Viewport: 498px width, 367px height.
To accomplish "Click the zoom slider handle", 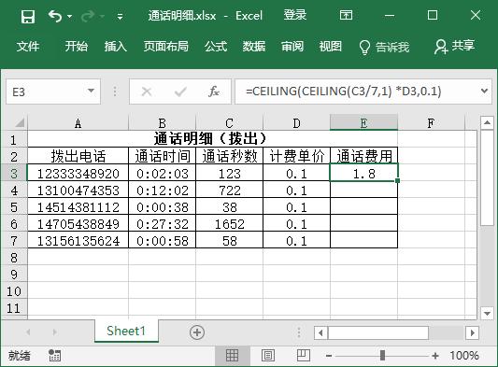I will [x=382, y=355].
